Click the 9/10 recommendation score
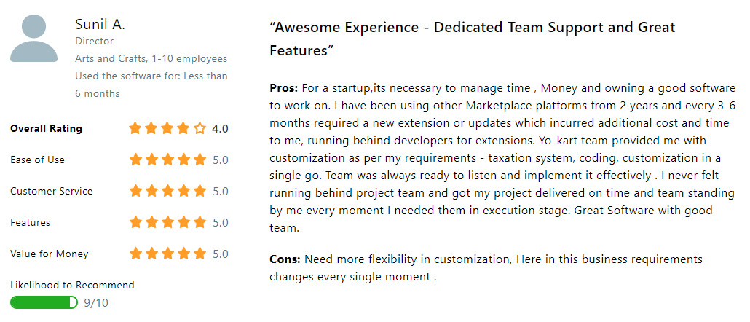750x322 pixels. [x=95, y=303]
